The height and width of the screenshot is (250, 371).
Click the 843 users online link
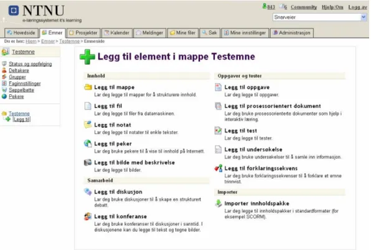click(x=271, y=7)
